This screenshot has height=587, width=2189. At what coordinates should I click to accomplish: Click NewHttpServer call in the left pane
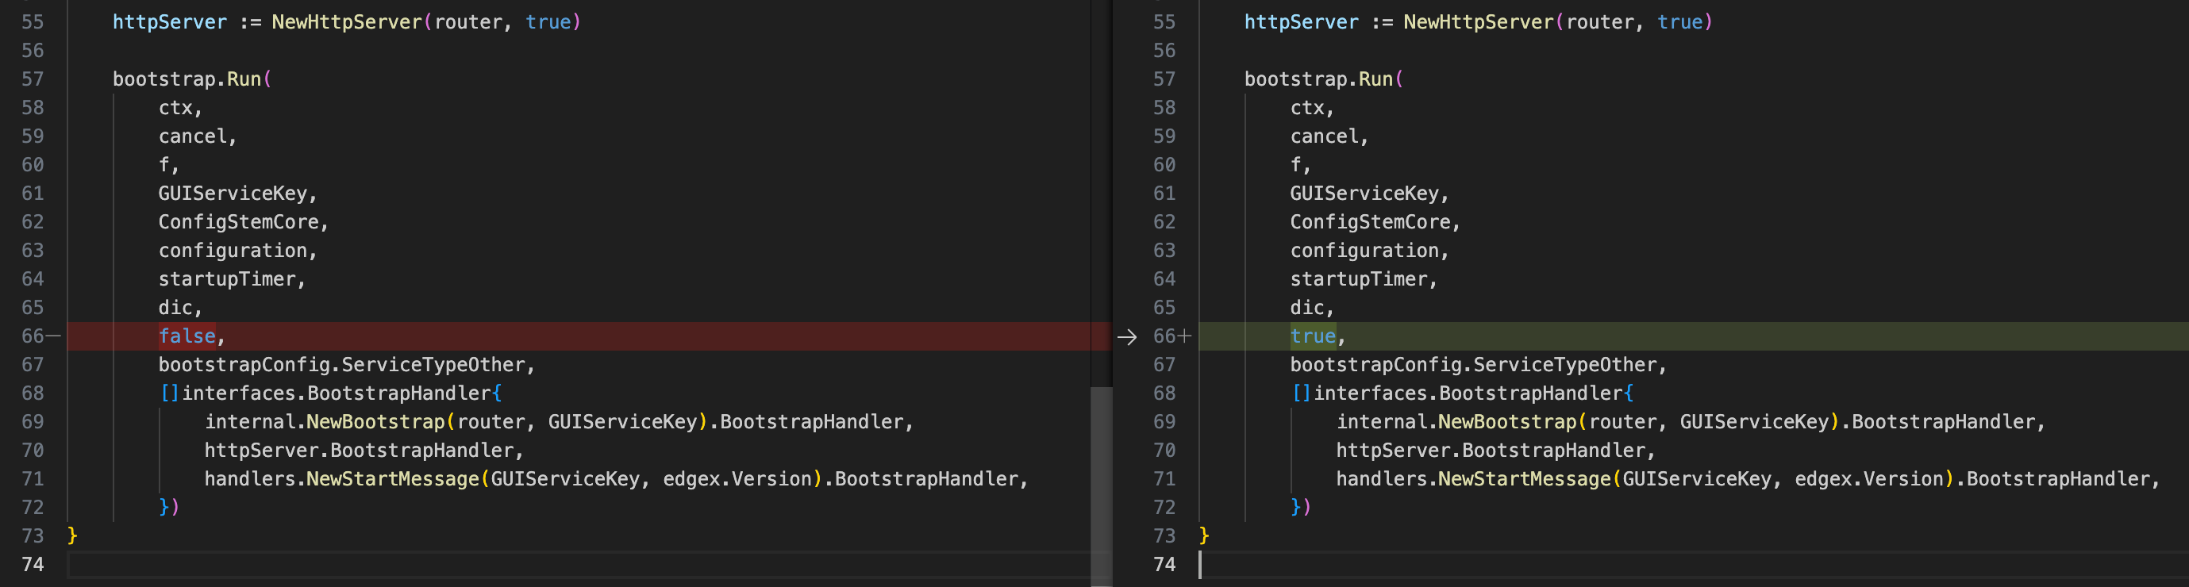tap(347, 22)
